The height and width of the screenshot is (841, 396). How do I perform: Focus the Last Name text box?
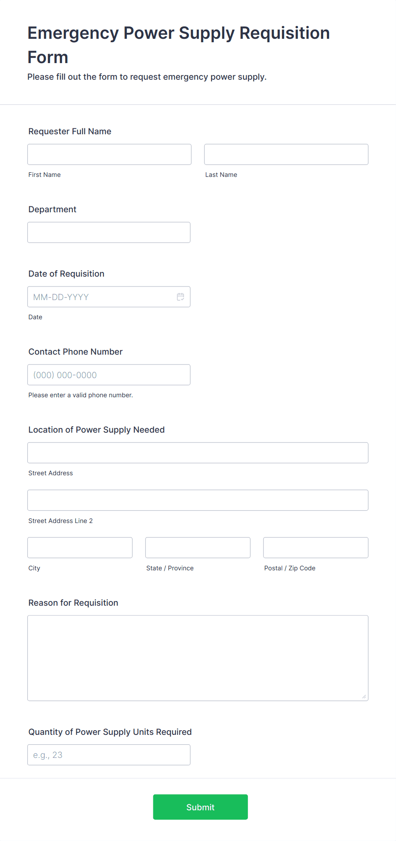[x=286, y=154]
